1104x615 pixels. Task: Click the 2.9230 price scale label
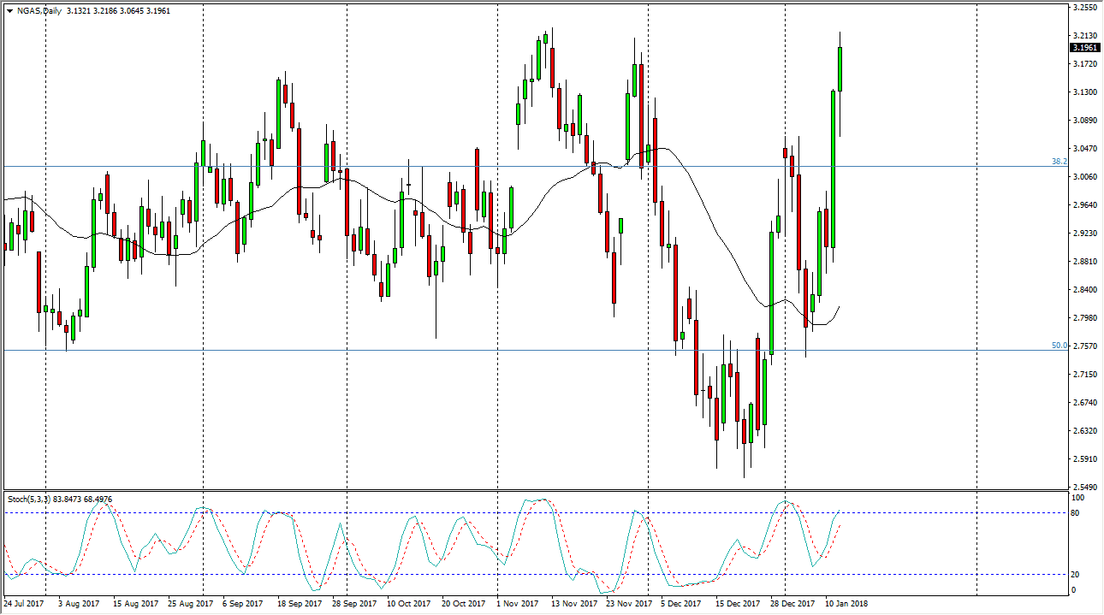point(1085,234)
